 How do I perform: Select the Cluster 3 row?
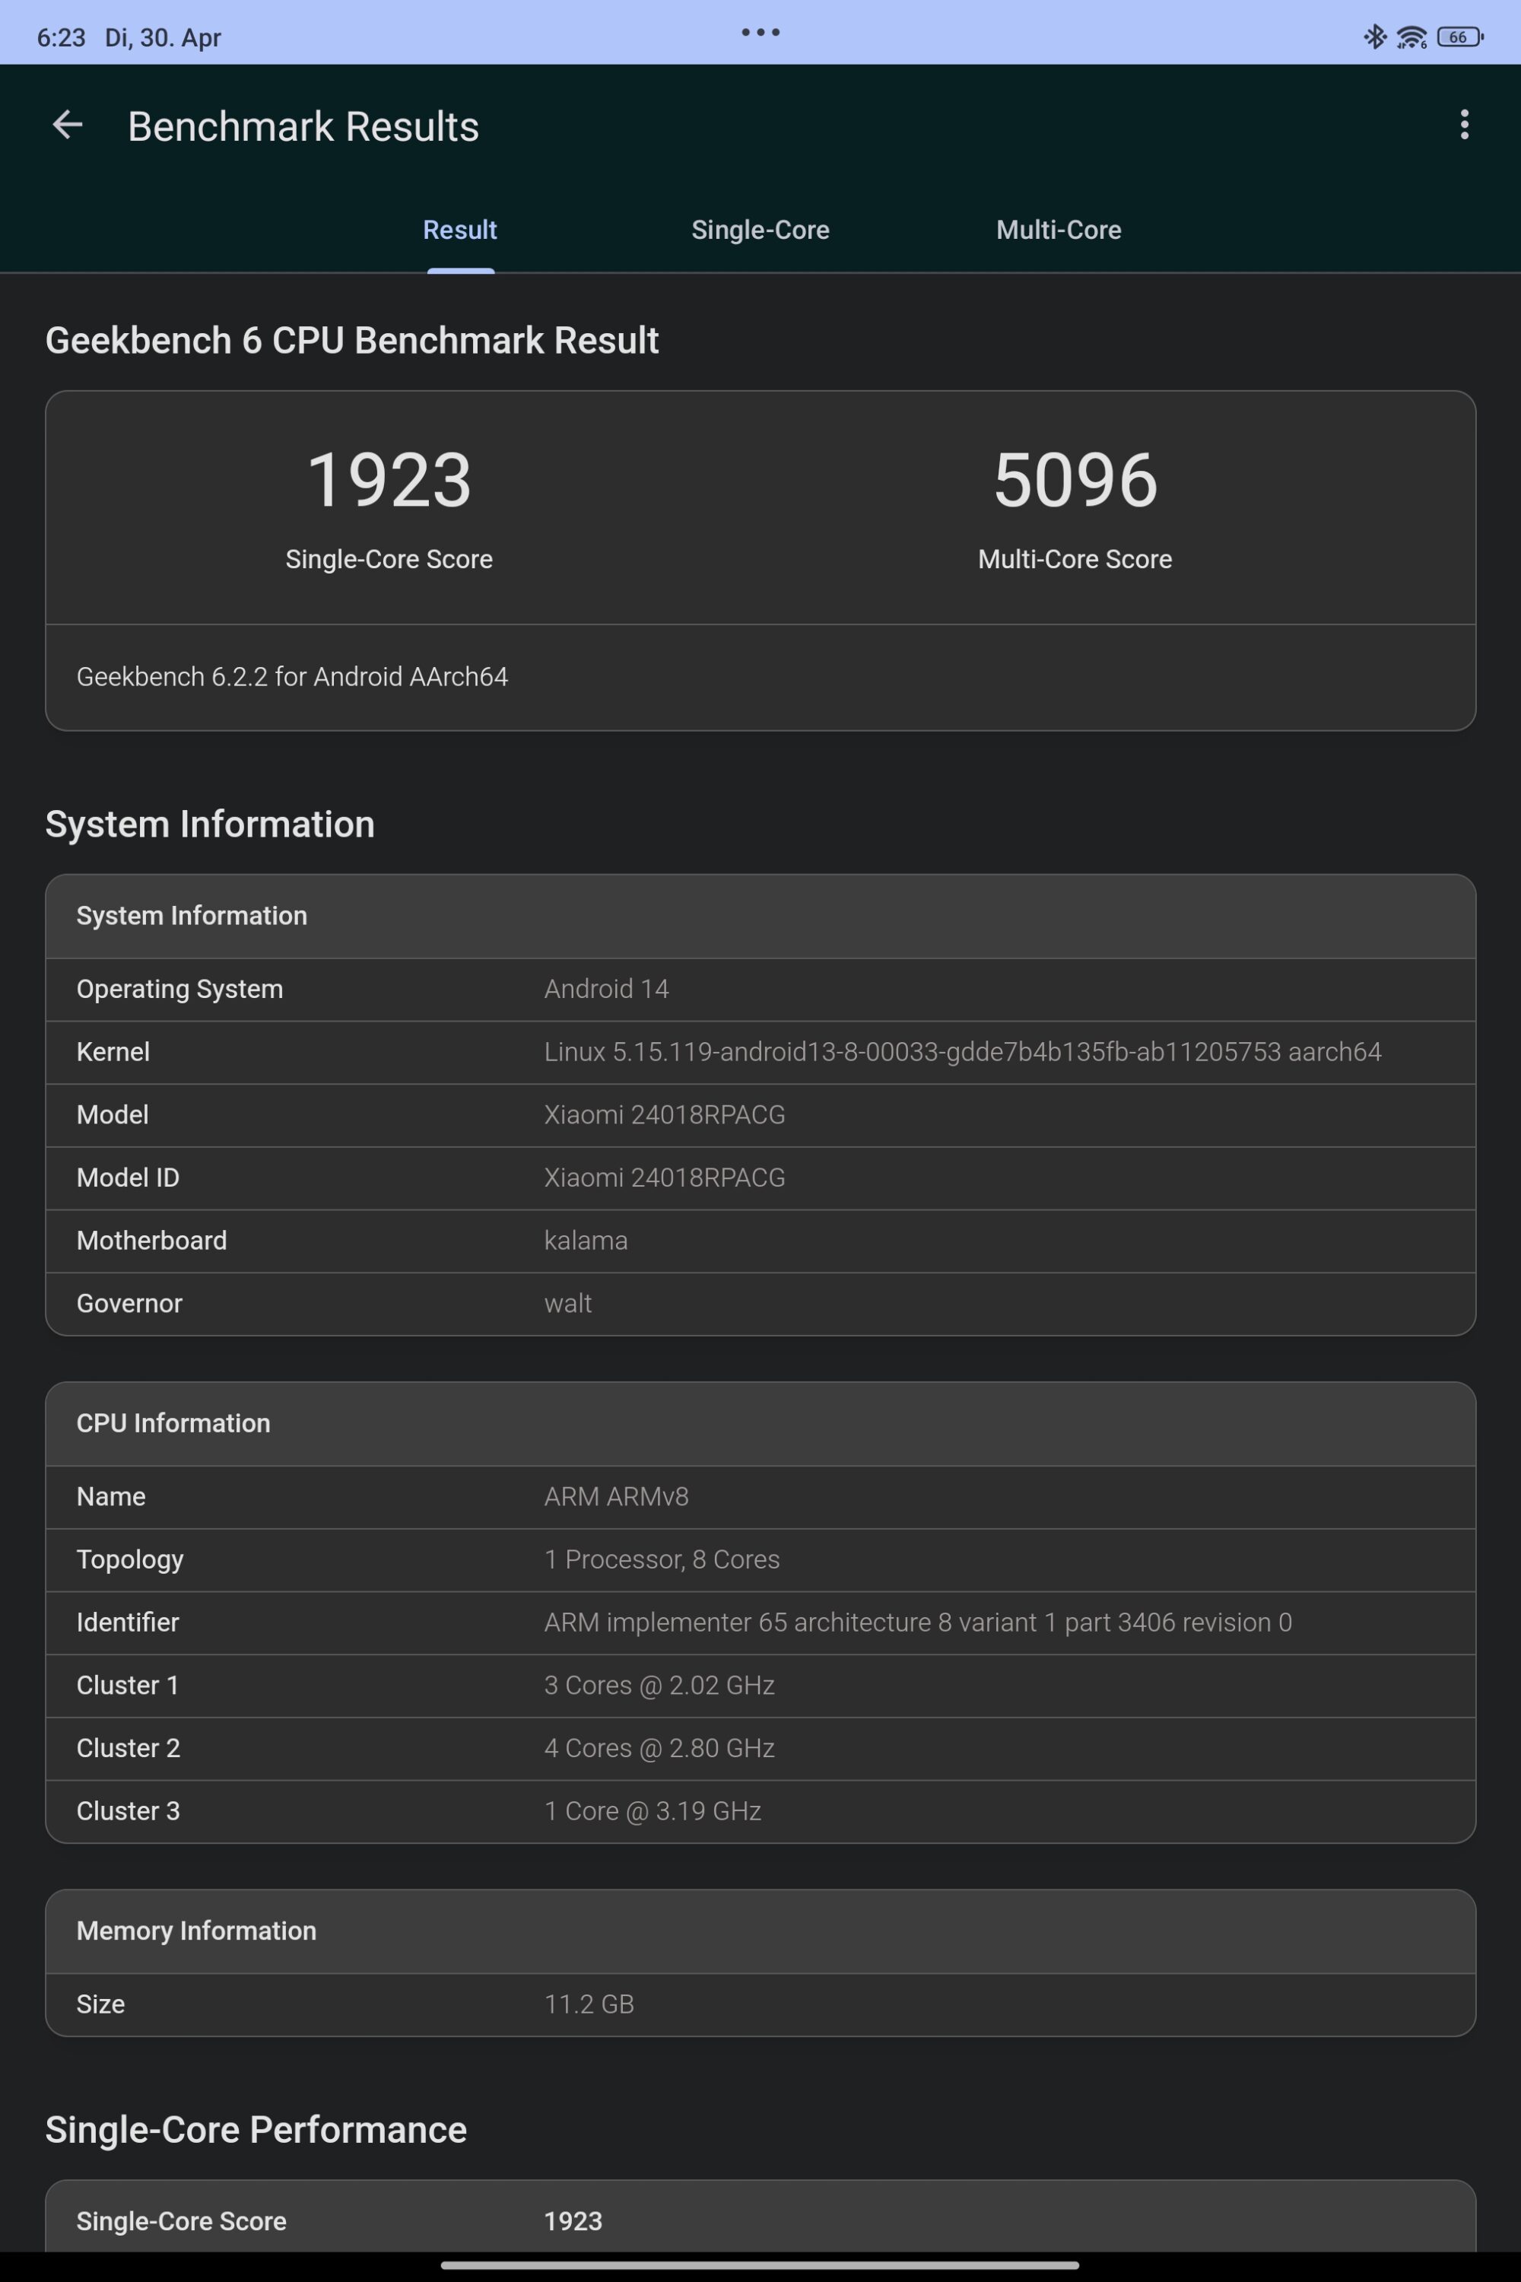click(760, 1810)
